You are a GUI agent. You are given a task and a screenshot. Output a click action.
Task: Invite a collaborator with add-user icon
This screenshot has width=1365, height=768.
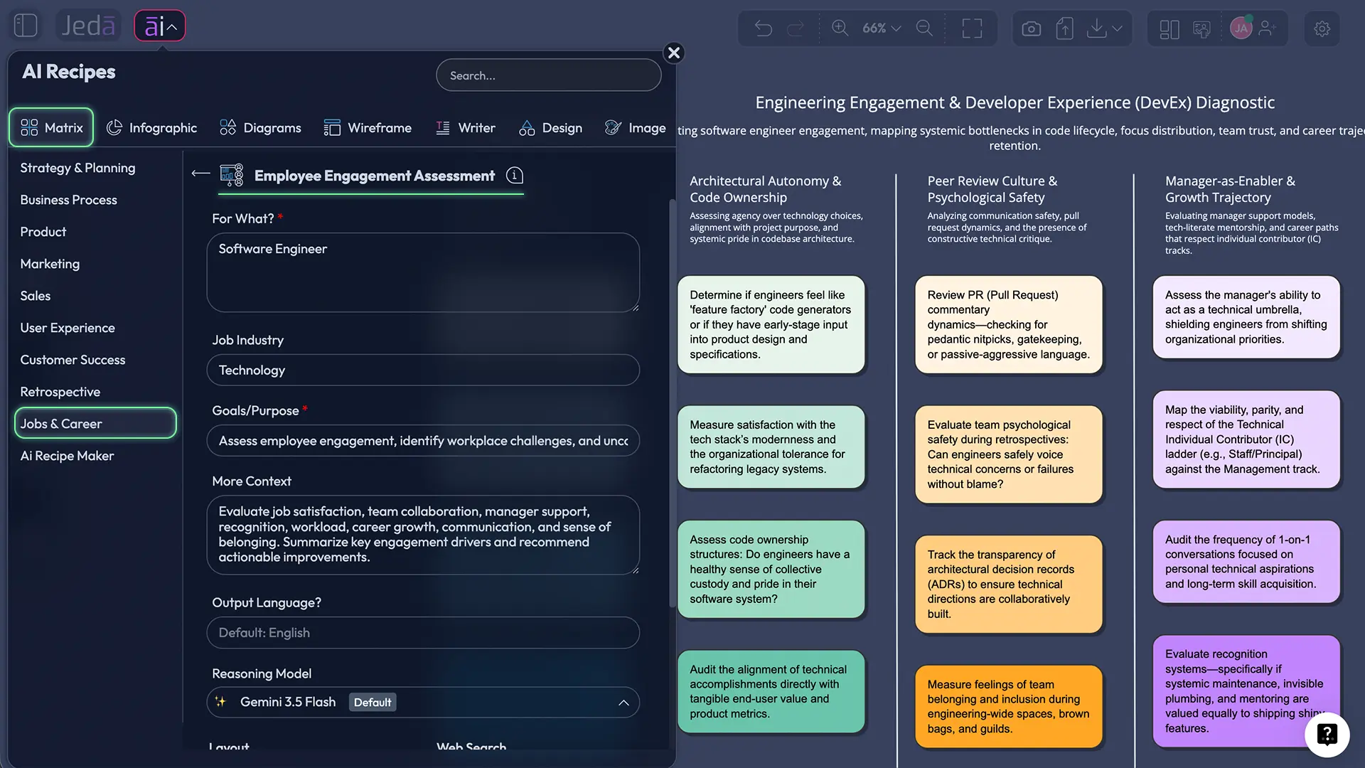1268,28
